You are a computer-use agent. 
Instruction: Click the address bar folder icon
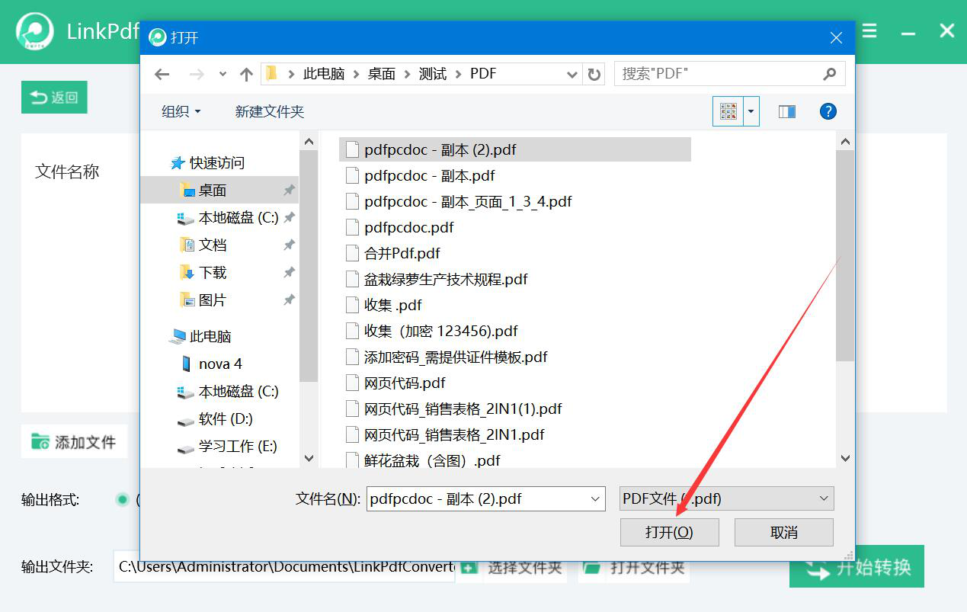[271, 74]
